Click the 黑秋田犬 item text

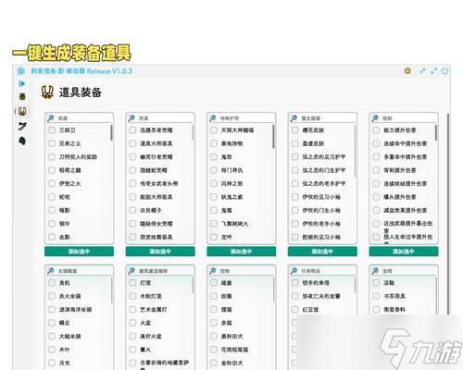coord(231,336)
